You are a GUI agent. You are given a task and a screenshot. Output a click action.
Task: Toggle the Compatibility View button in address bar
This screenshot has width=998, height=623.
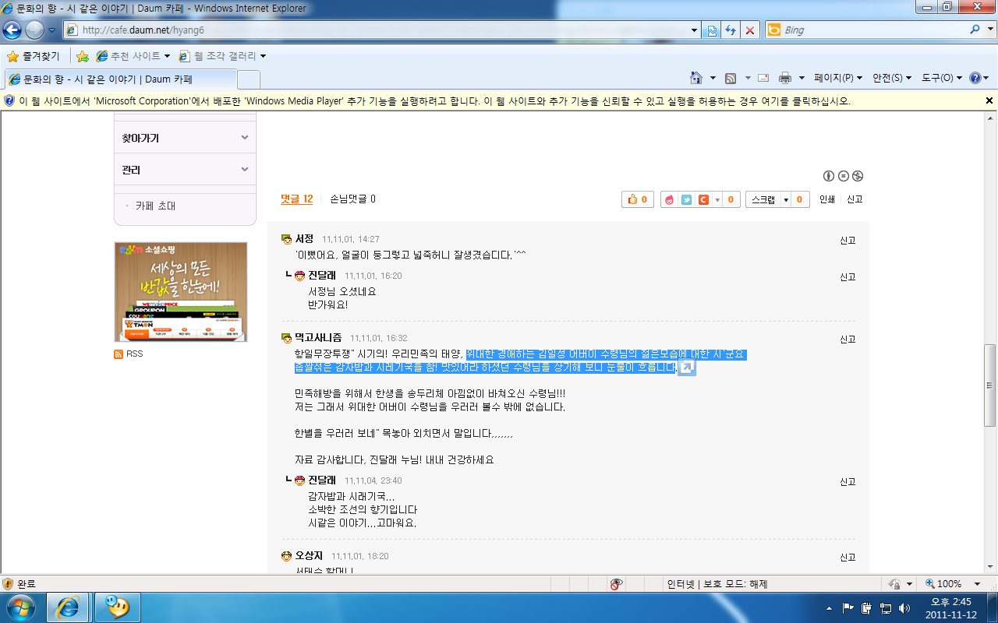tap(712, 30)
